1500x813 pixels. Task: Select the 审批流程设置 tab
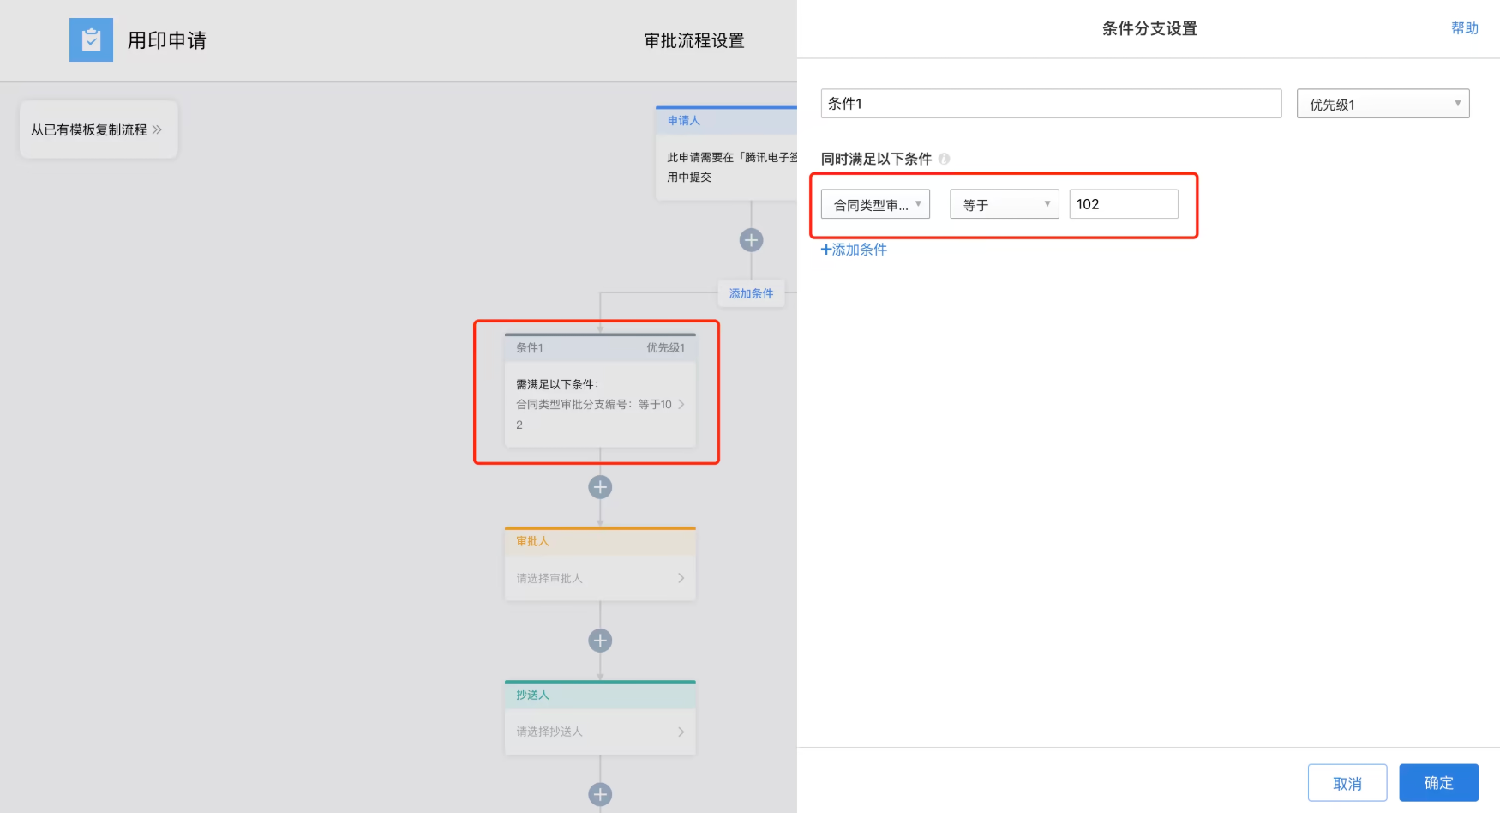click(694, 40)
